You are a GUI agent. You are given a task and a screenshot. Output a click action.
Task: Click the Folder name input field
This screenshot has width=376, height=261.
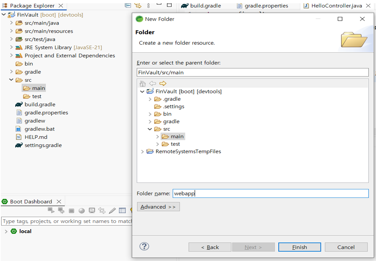(271, 193)
